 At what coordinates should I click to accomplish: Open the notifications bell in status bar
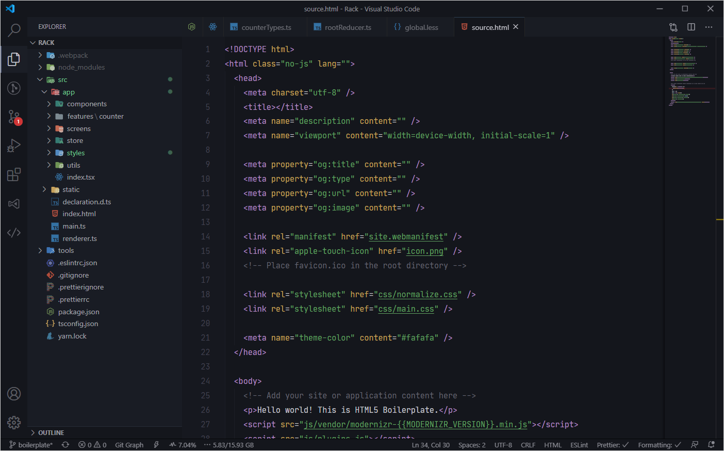click(x=712, y=445)
